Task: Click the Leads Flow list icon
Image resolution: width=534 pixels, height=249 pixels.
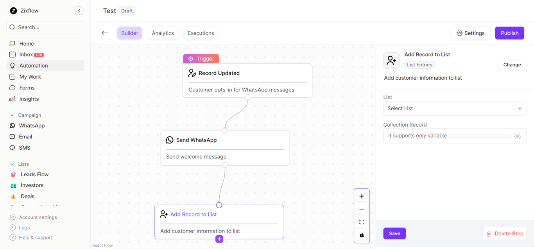Action: pyautogui.click(x=13, y=174)
